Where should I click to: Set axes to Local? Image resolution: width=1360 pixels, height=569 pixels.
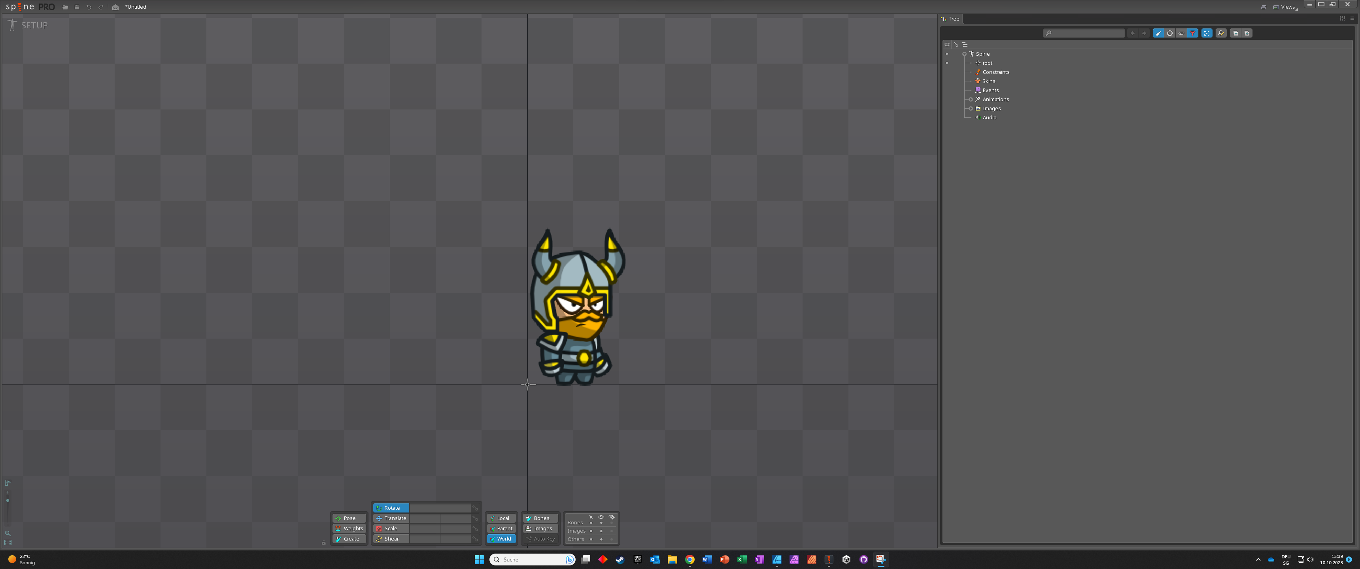pyautogui.click(x=501, y=518)
